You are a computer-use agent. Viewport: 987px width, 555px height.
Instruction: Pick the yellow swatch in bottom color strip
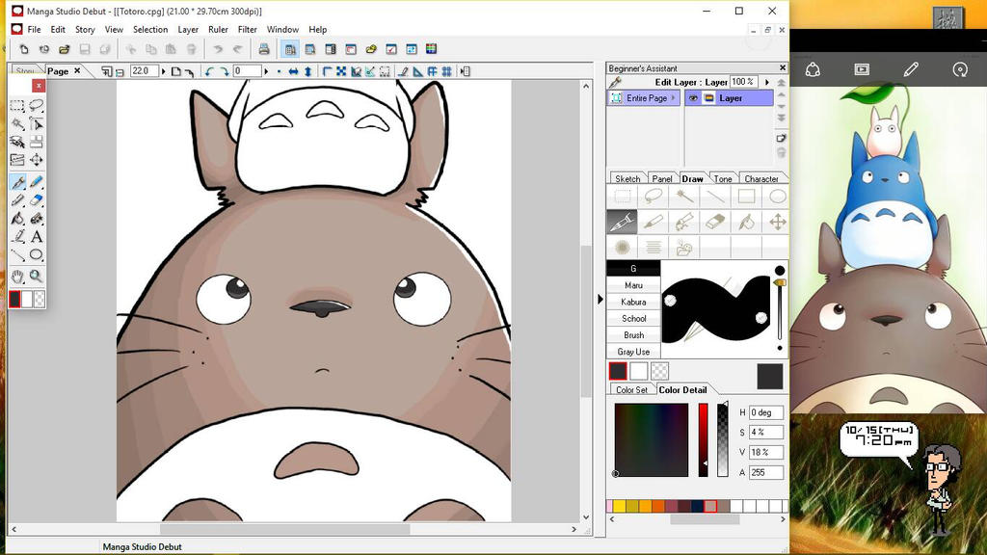pyautogui.click(x=620, y=505)
